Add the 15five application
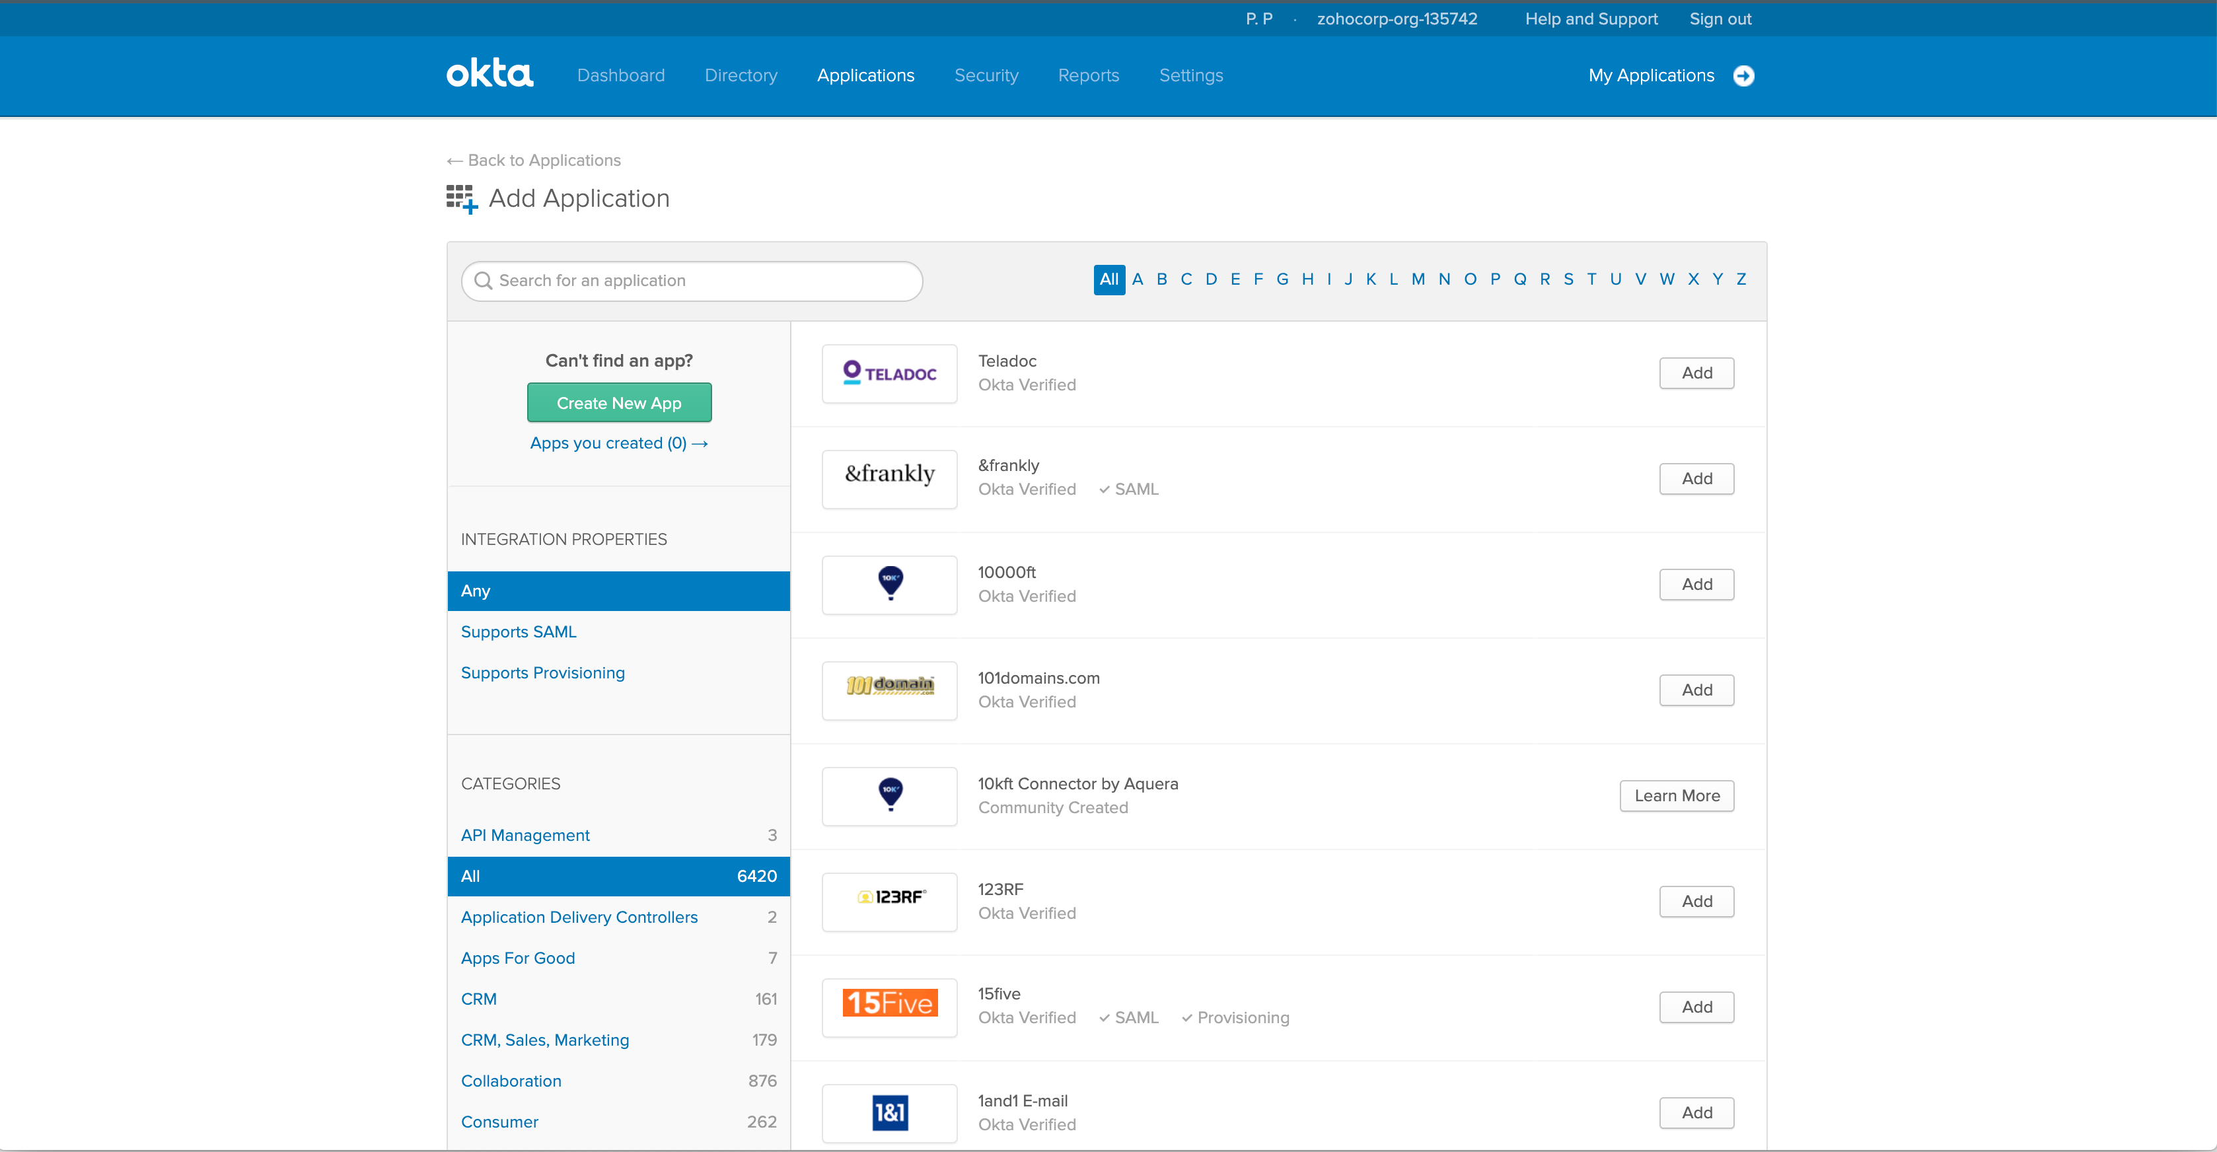Image resolution: width=2217 pixels, height=1152 pixels. [1696, 1007]
